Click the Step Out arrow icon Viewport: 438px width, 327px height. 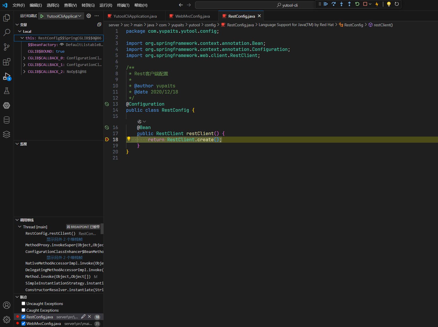tap(349, 4)
